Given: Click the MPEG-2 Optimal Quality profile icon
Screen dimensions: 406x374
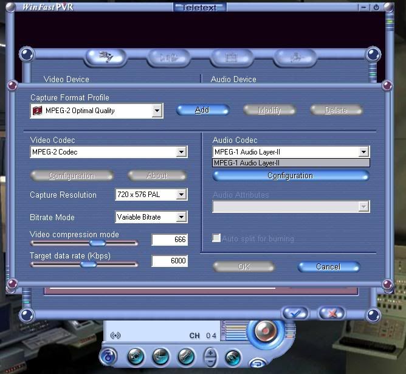Looking at the screenshot, I should 37,111.
